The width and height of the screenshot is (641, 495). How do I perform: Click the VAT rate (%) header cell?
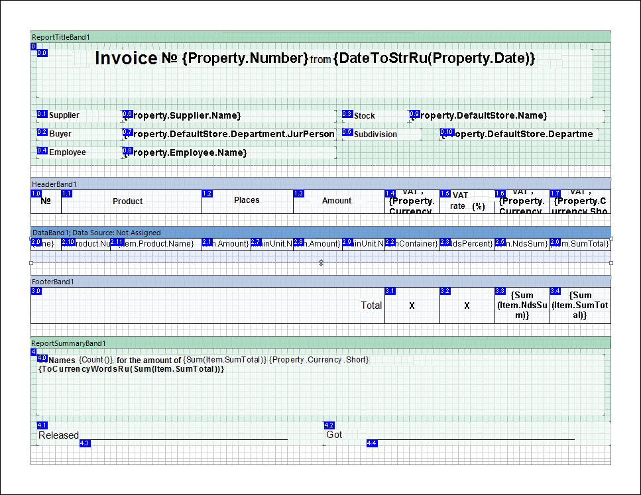pos(467,201)
